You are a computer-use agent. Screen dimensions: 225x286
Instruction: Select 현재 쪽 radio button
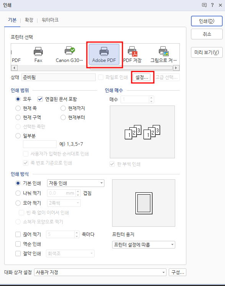[x=18, y=108]
